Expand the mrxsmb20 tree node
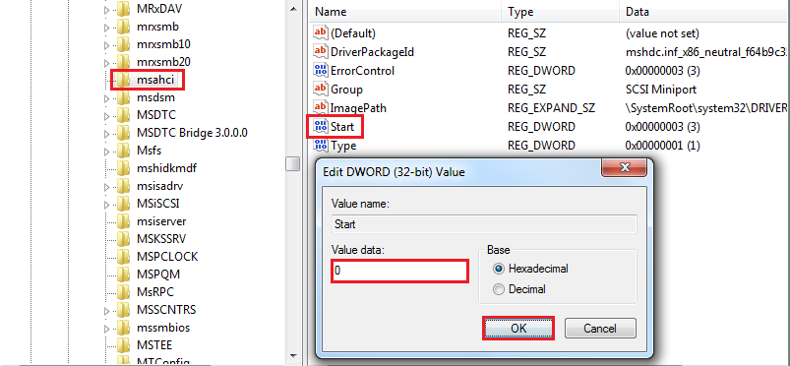This screenshot has width=790, height=366. coord(106,63)
